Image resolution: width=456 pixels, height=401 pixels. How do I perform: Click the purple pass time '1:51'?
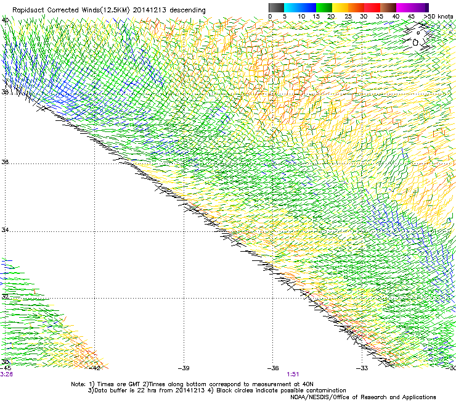click(293, 374)
